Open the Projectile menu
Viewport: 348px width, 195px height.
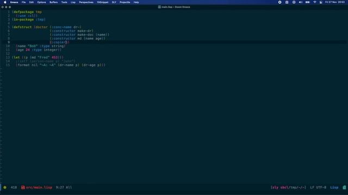tap(125, 2)
